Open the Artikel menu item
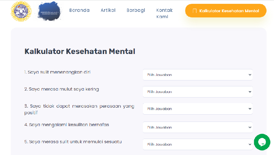This screenshot has width=276, height=155. tap(108, 10)
